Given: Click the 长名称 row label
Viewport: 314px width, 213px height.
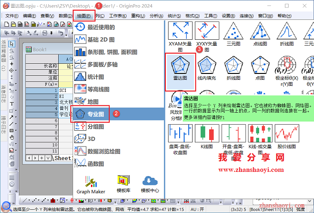Looking at the screenshot, I should pyautogui.click(x=42, y=66).
